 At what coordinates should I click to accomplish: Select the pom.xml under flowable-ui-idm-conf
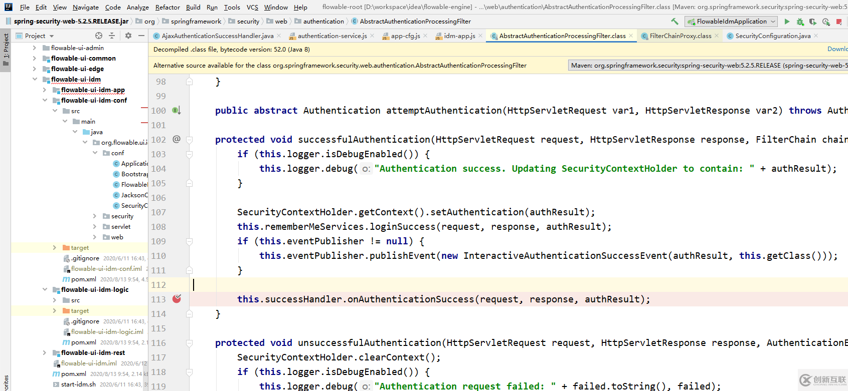point(83,279)
